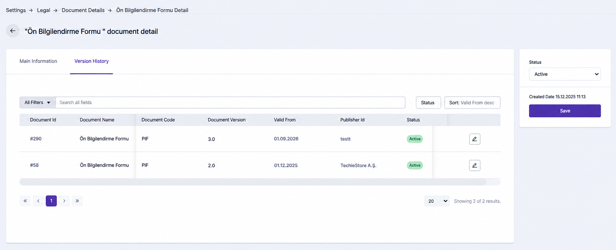This screenshot has width=616, height=250.
Task: Click Active badge in row #290
Action: [x=415, y=139]
